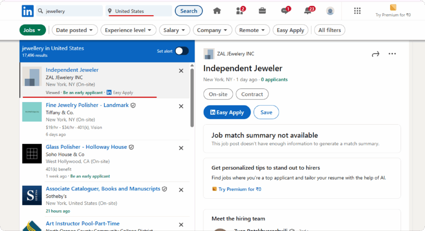The width and height of the screenshot is (425, 231).
Task: Click verified badge beside Associate Cataloguer
Action: (164, 189)
